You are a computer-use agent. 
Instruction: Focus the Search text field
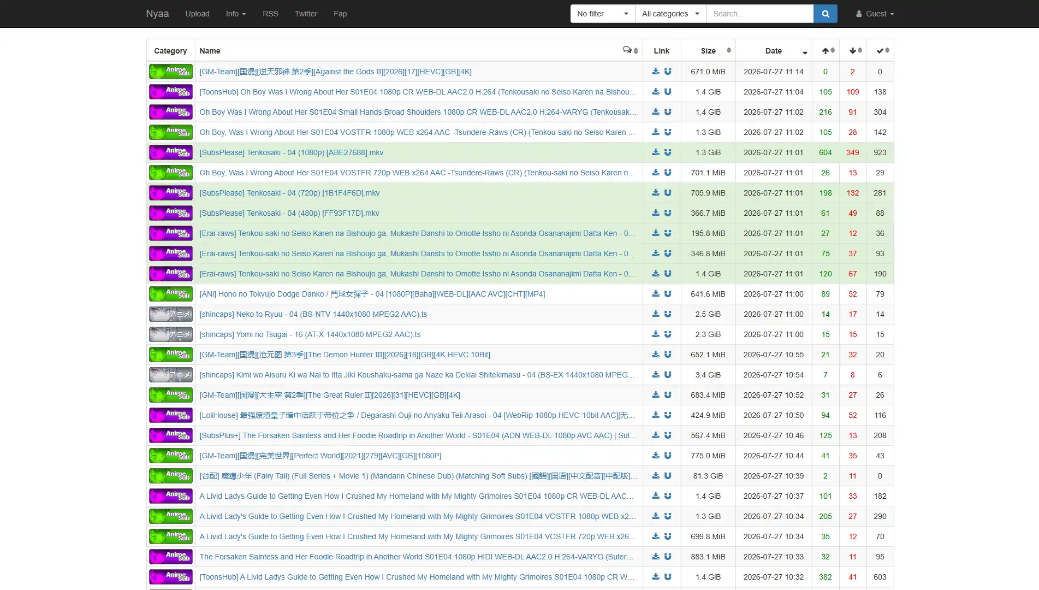coord(759,14)
